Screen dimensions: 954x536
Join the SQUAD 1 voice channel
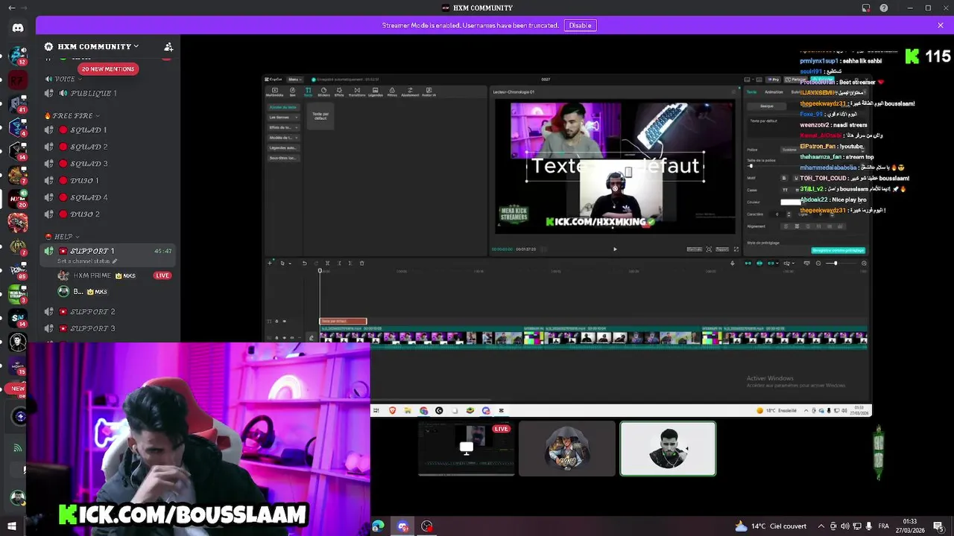point(109,130)
